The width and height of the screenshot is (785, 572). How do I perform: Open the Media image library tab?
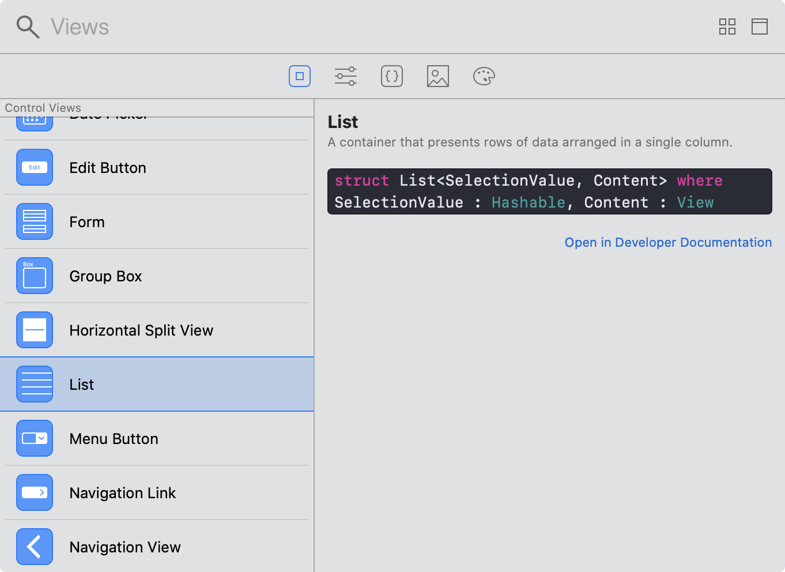438,76
